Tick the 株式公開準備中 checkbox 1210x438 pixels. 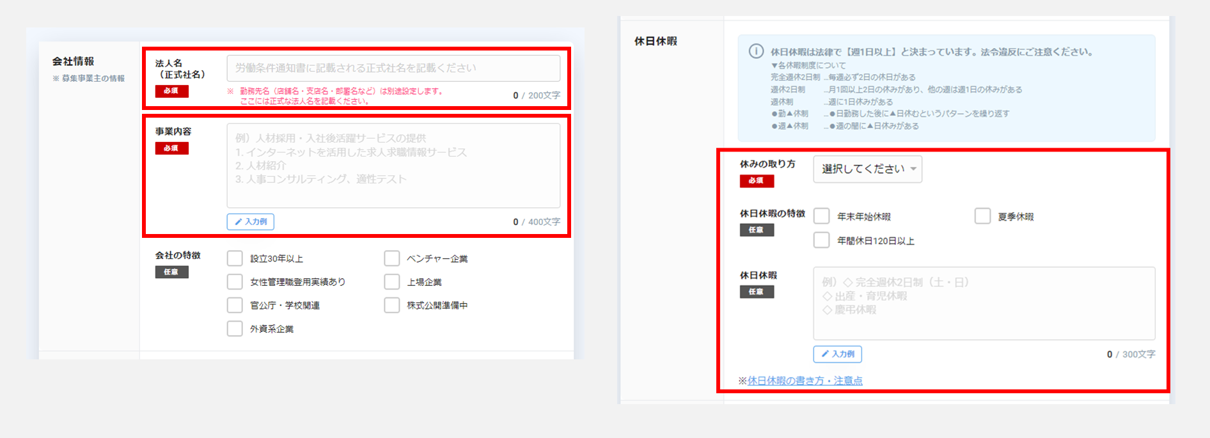click(392, 305)
